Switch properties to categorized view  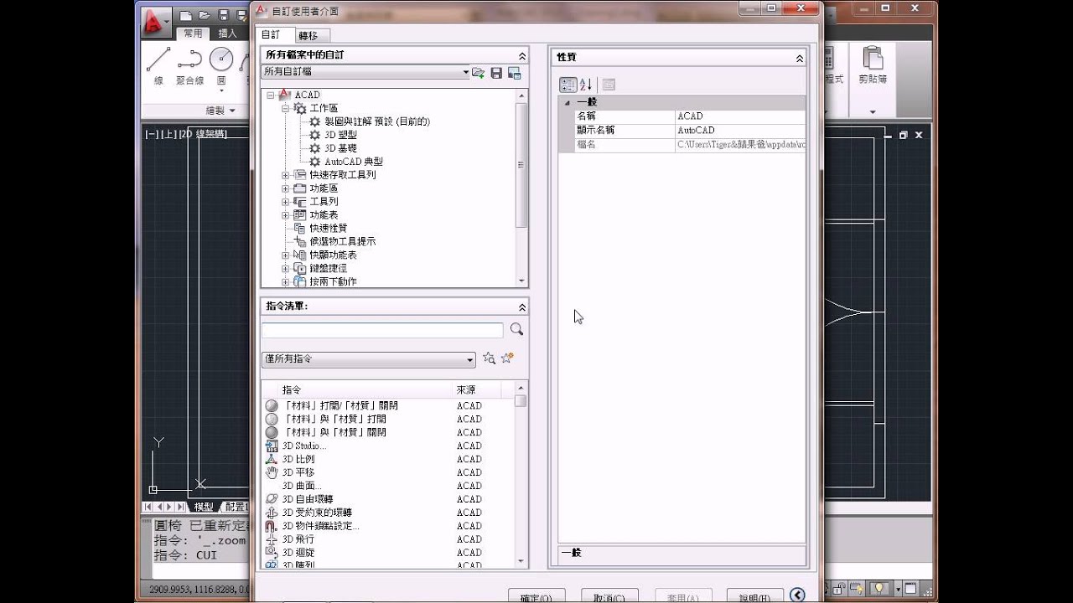568,85
